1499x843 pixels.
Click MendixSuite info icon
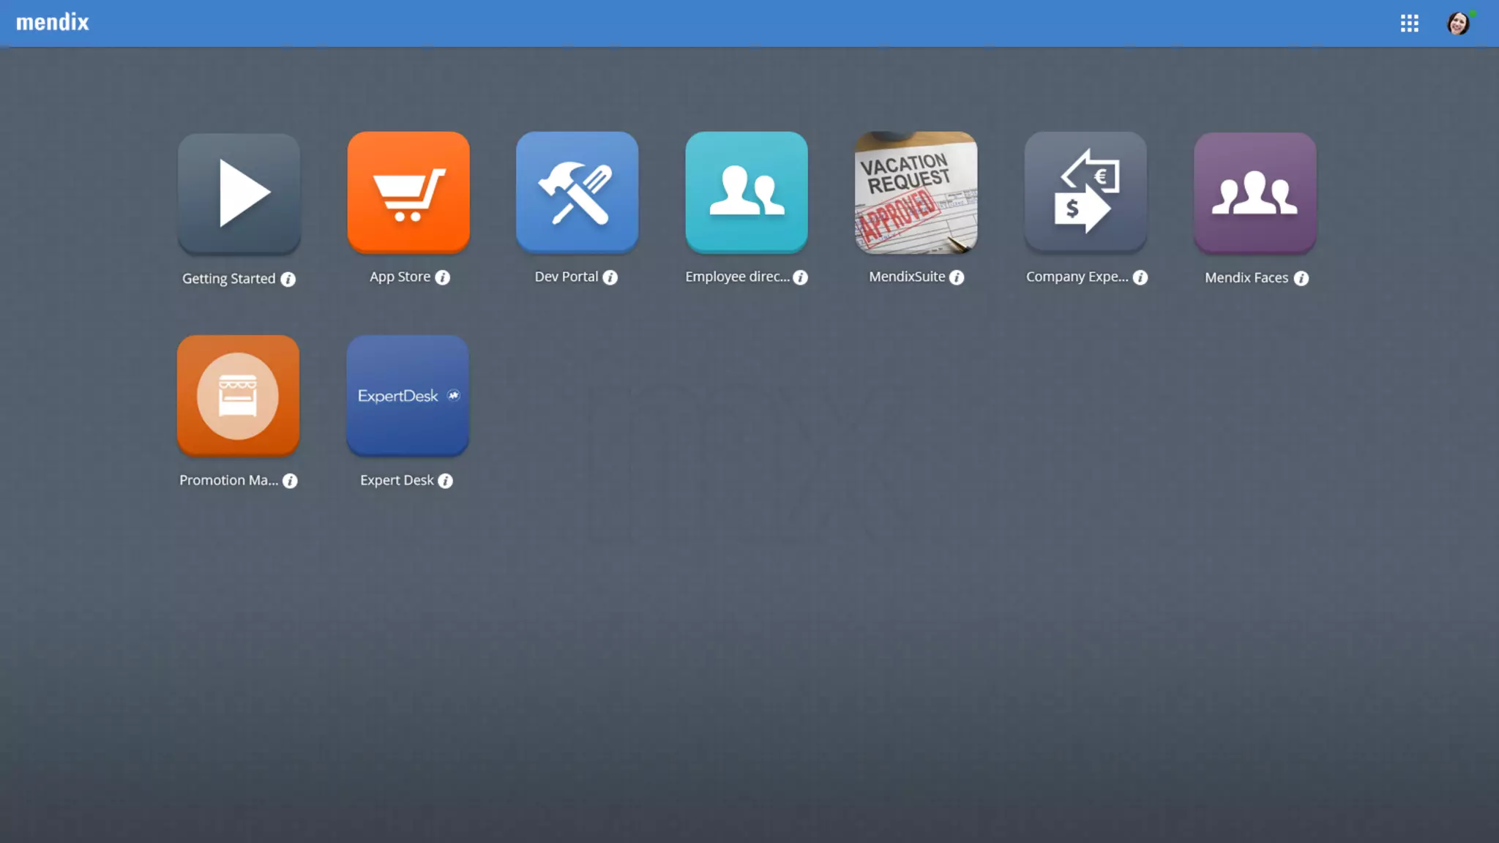957,277
